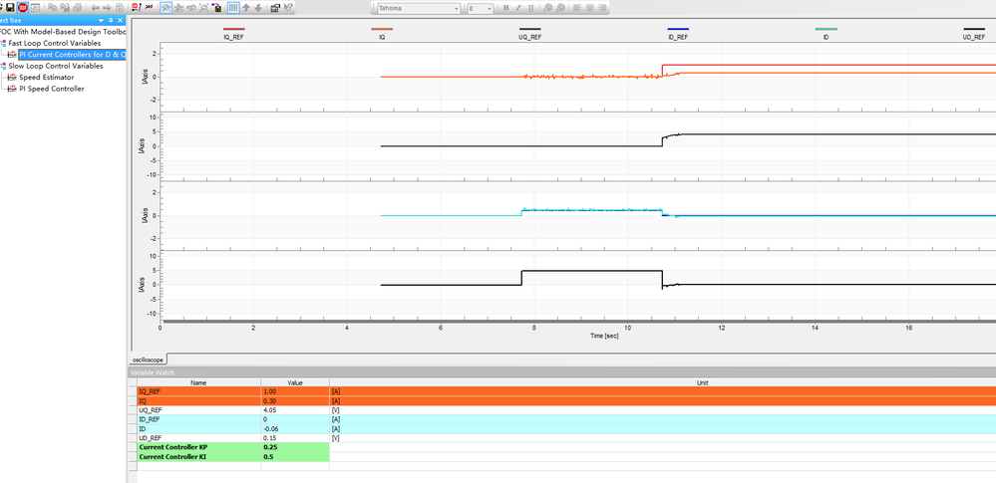
Task: Click the IQ_REF red legend swatch
Action: (233, 29)
